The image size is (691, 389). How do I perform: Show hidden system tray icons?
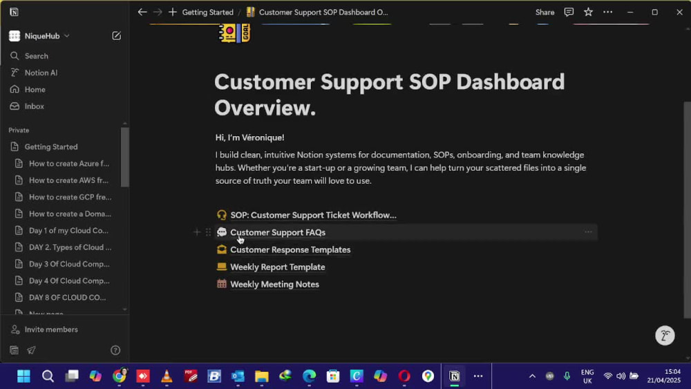pos(532,377)
